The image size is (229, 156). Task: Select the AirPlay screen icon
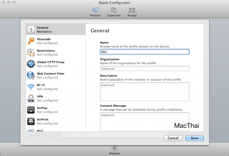31,110
